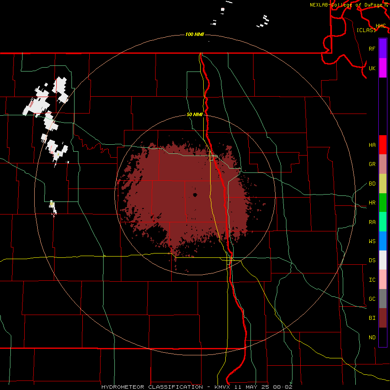Click the 50 NMI range ring label
Viewport: 390px width, 390px height.
195,115
